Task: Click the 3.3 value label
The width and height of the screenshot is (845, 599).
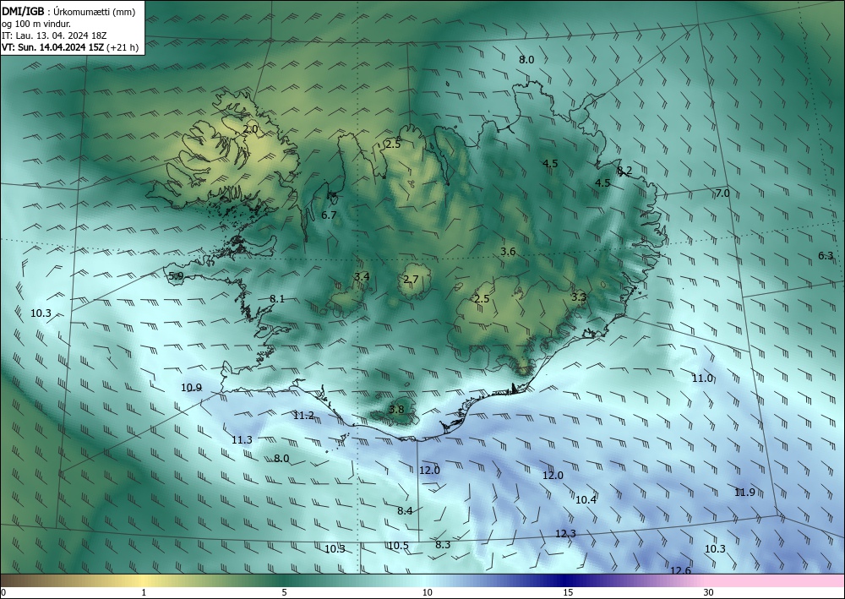Action: pyautogui.click(x=579, y=297)
